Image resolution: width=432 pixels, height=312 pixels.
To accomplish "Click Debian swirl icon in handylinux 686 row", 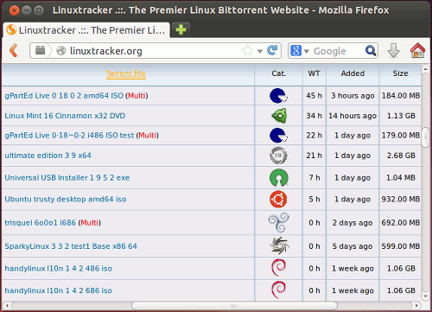I will 278,290.
